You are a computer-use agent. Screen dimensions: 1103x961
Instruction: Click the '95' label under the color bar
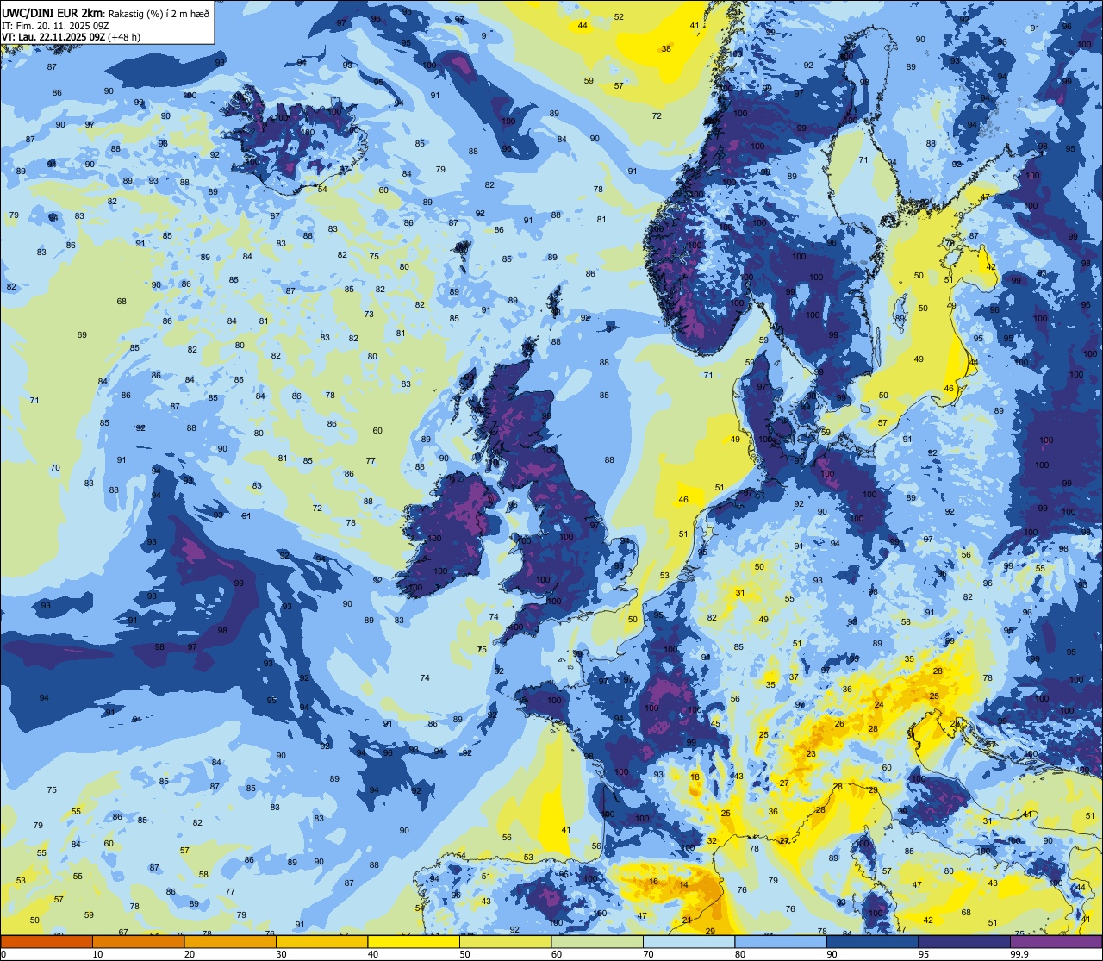coord(924,954)
